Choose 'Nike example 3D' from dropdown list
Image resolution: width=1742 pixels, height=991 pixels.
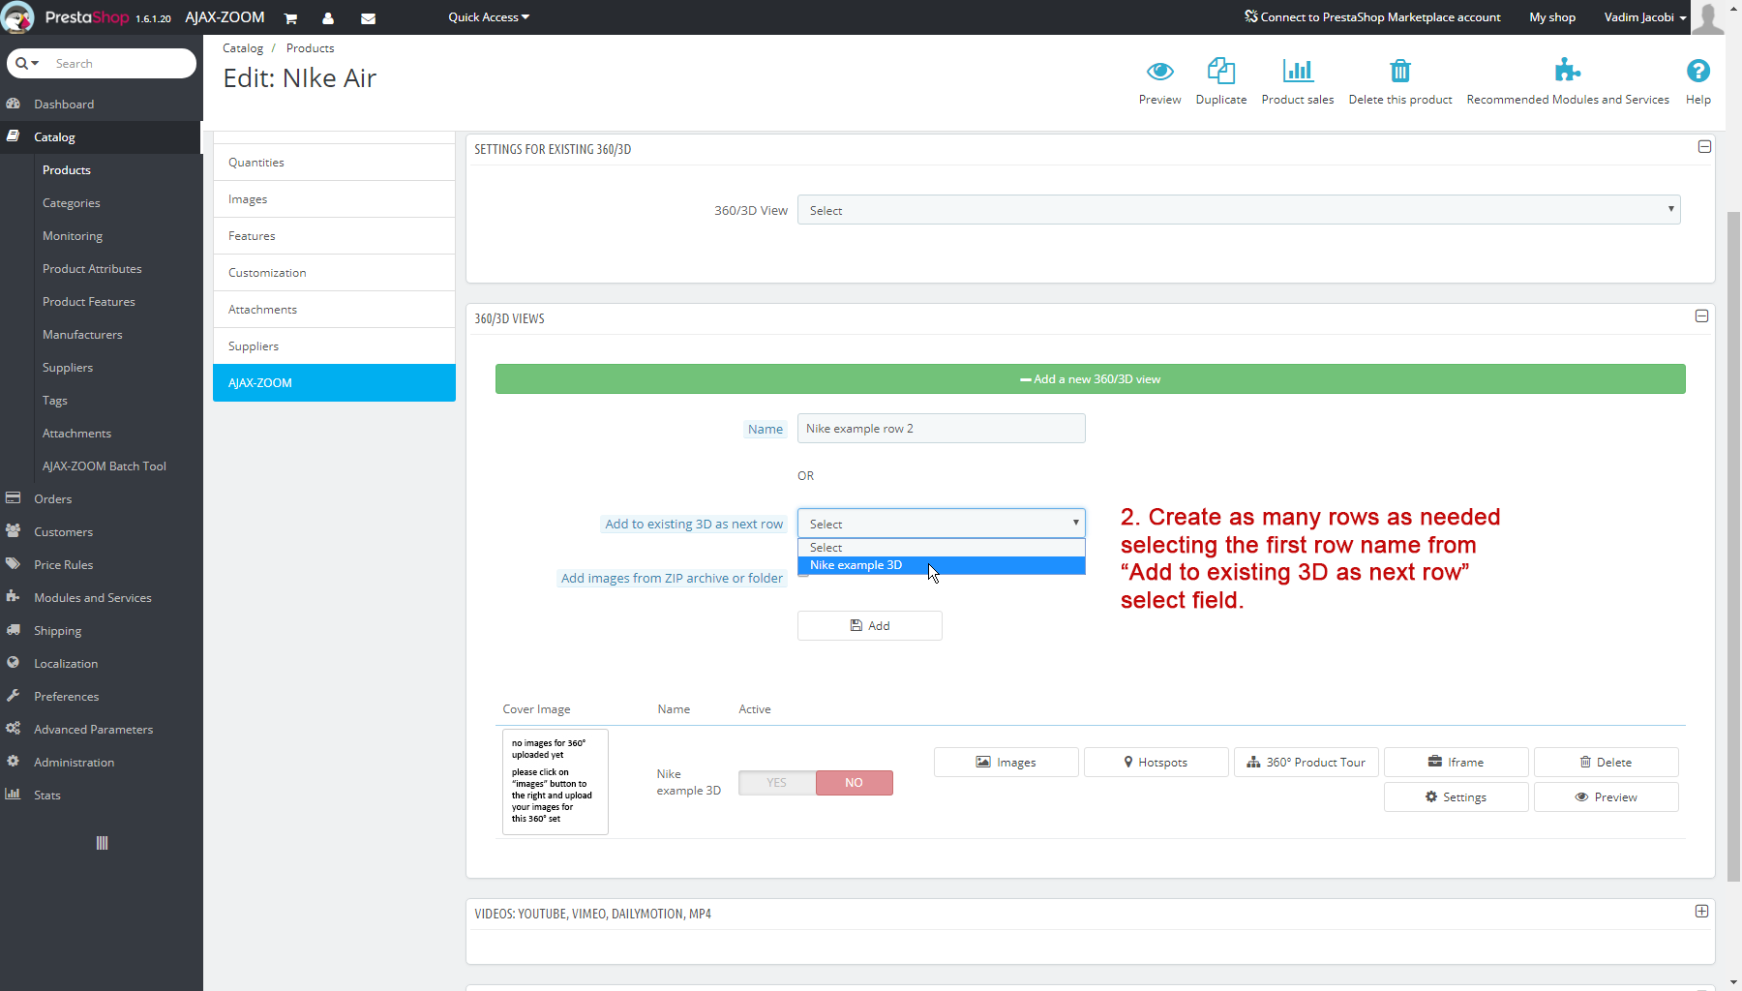coord(941,565)
